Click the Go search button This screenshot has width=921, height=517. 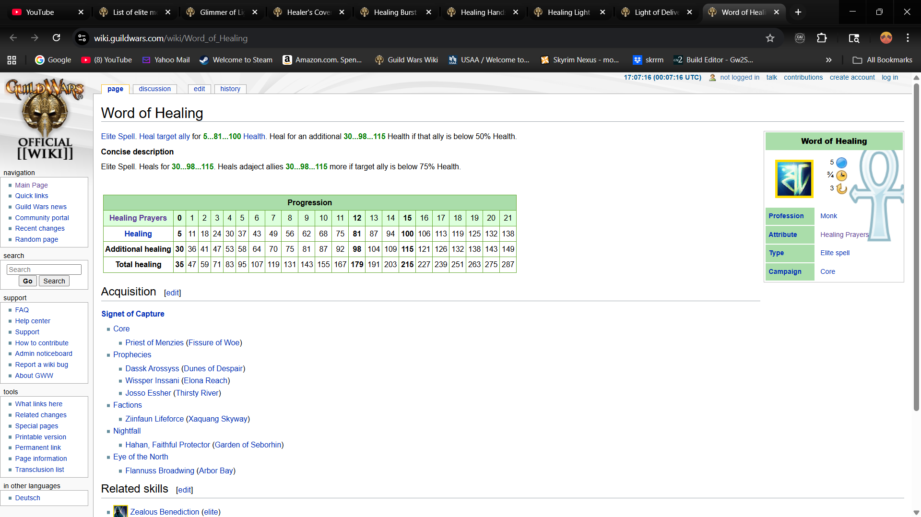pyautogui.click(x=28, y=281)
